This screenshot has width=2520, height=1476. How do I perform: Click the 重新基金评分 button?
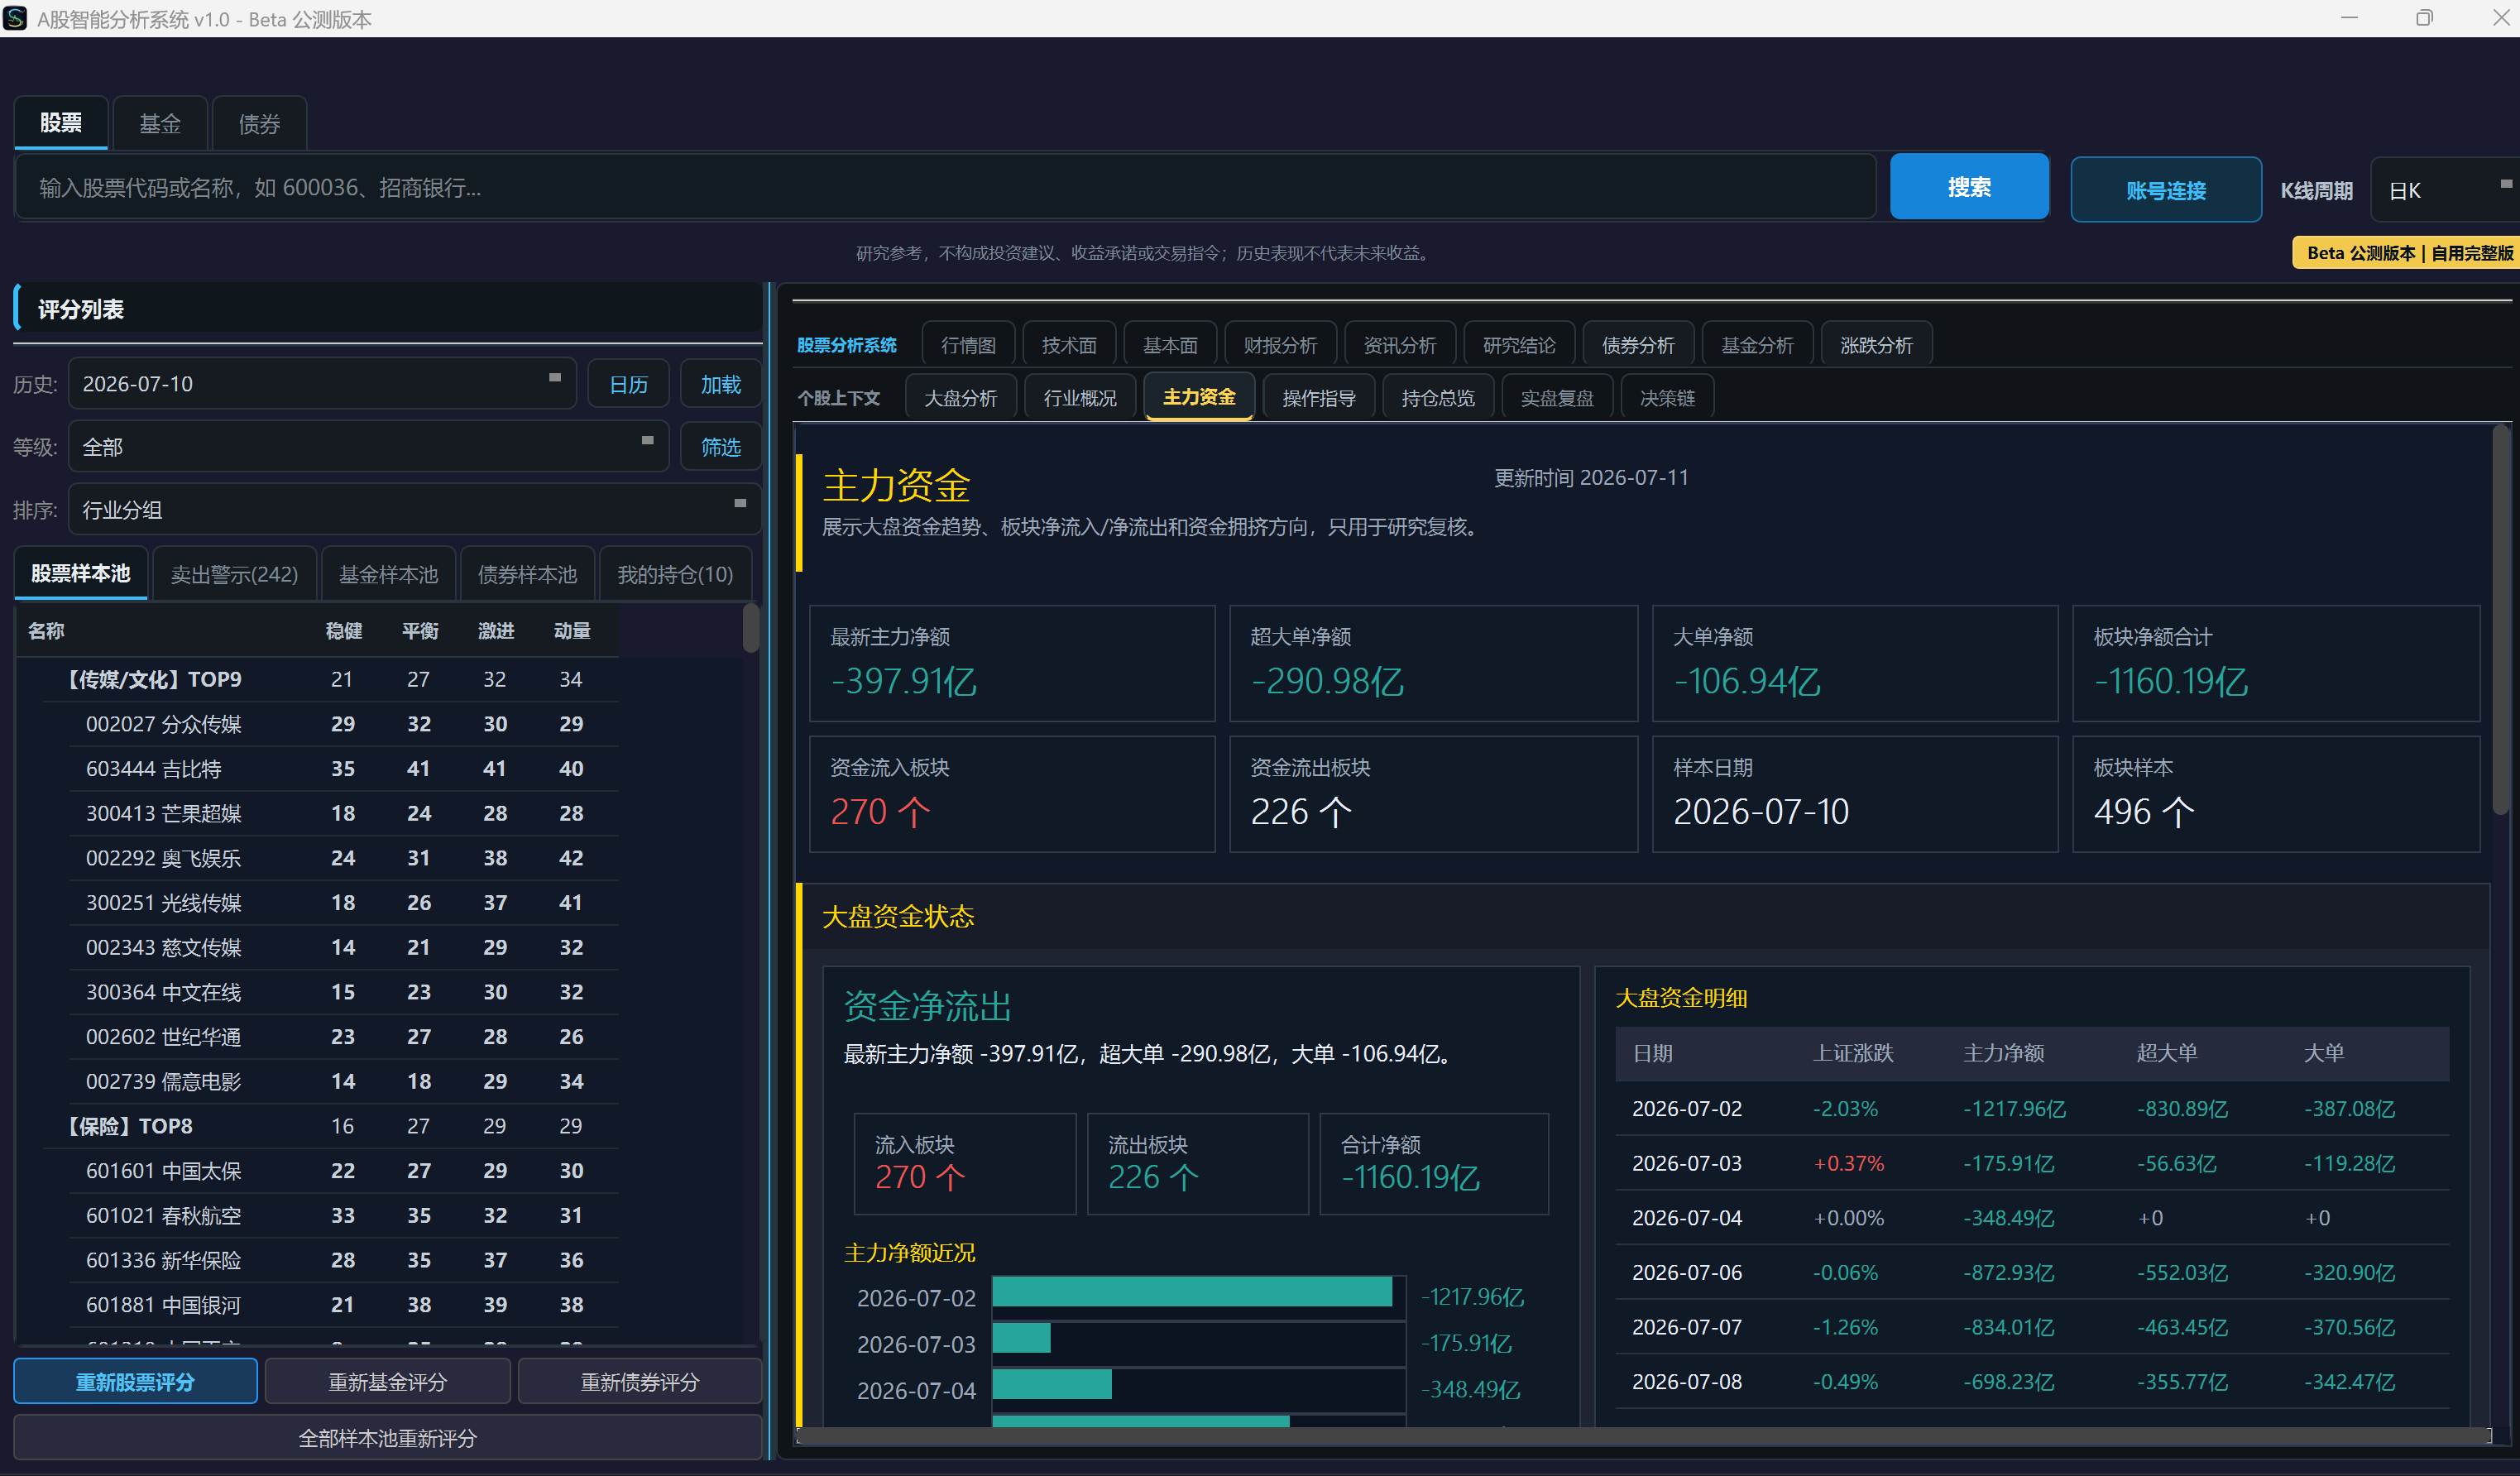(x=388, y=1381)
